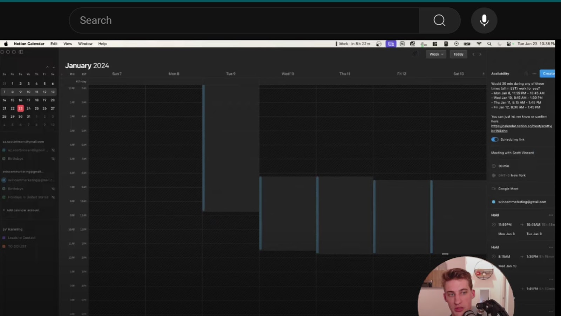Select TO DO LIST database
This screenshot has width=561, height=316.
click(17, 246)
